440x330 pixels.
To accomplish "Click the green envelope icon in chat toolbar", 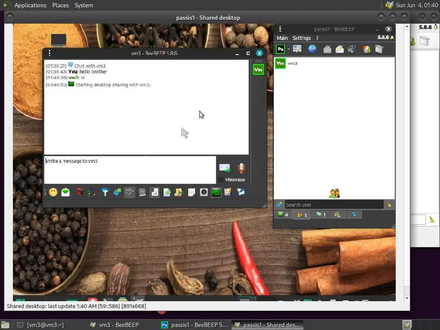I will (x=65, y=192).
